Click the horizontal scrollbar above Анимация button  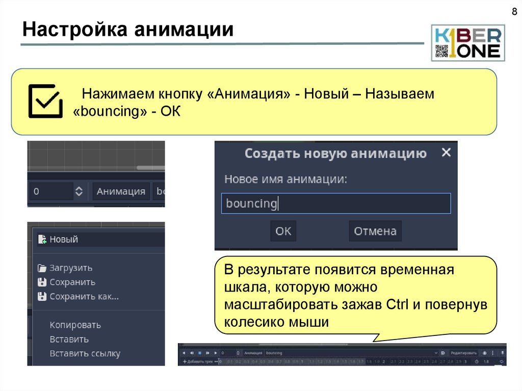150,168
